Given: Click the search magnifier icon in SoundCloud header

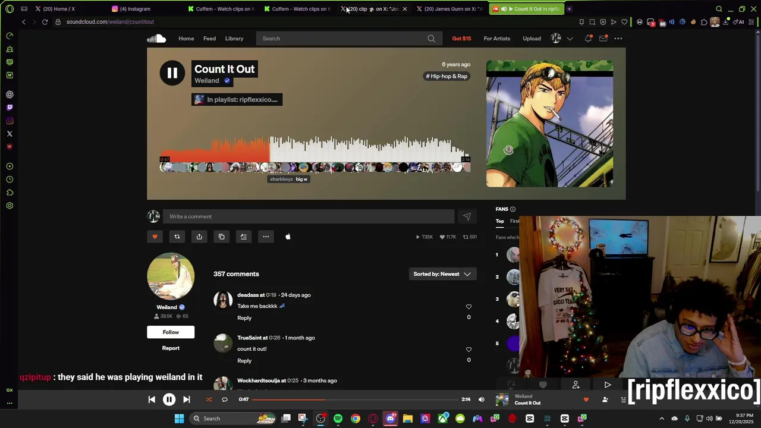Looking at the screenshot, I should pyautogui.click(x=431, y=39).
